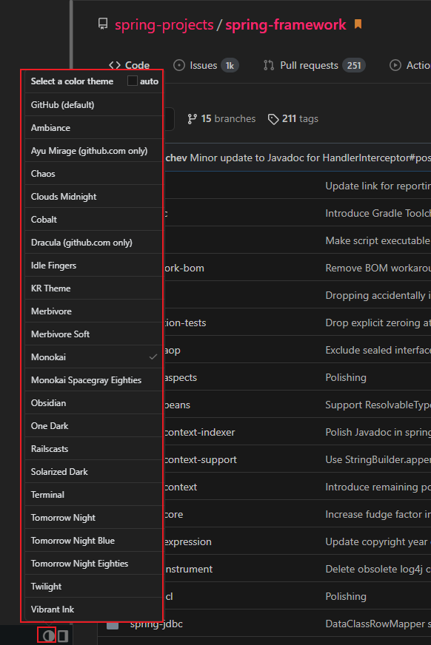Click 'Dropping accidentally' commit message
Viewport: 431px width, 645px height.
[x=378, y=295]
